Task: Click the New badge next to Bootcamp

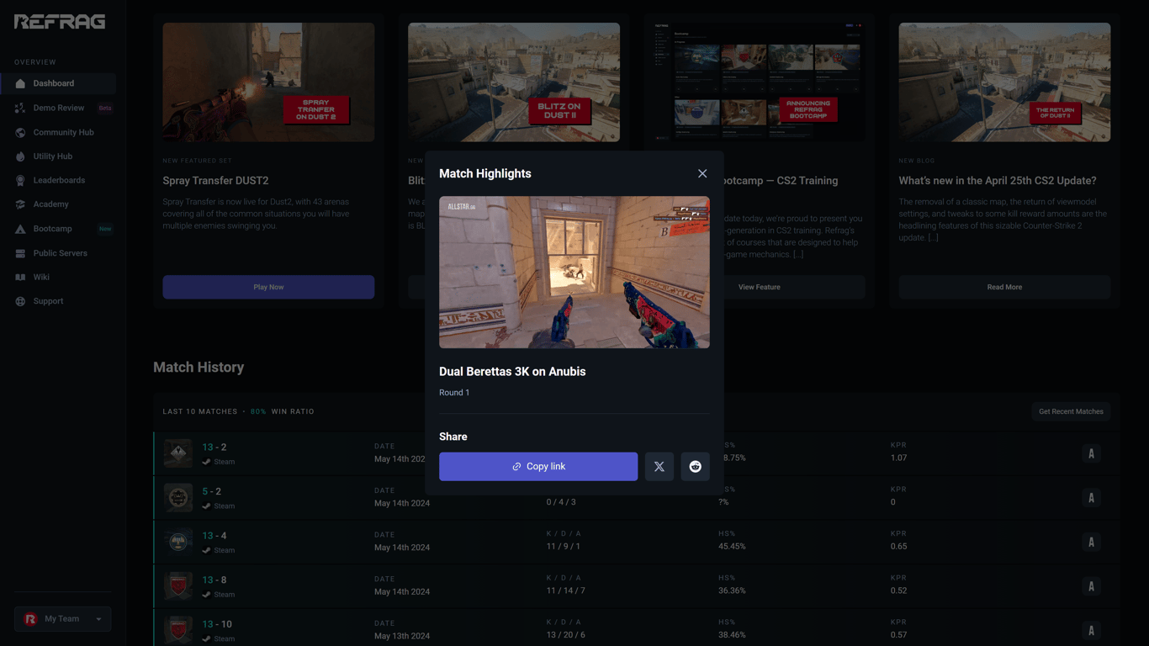Action: (105, 229)
